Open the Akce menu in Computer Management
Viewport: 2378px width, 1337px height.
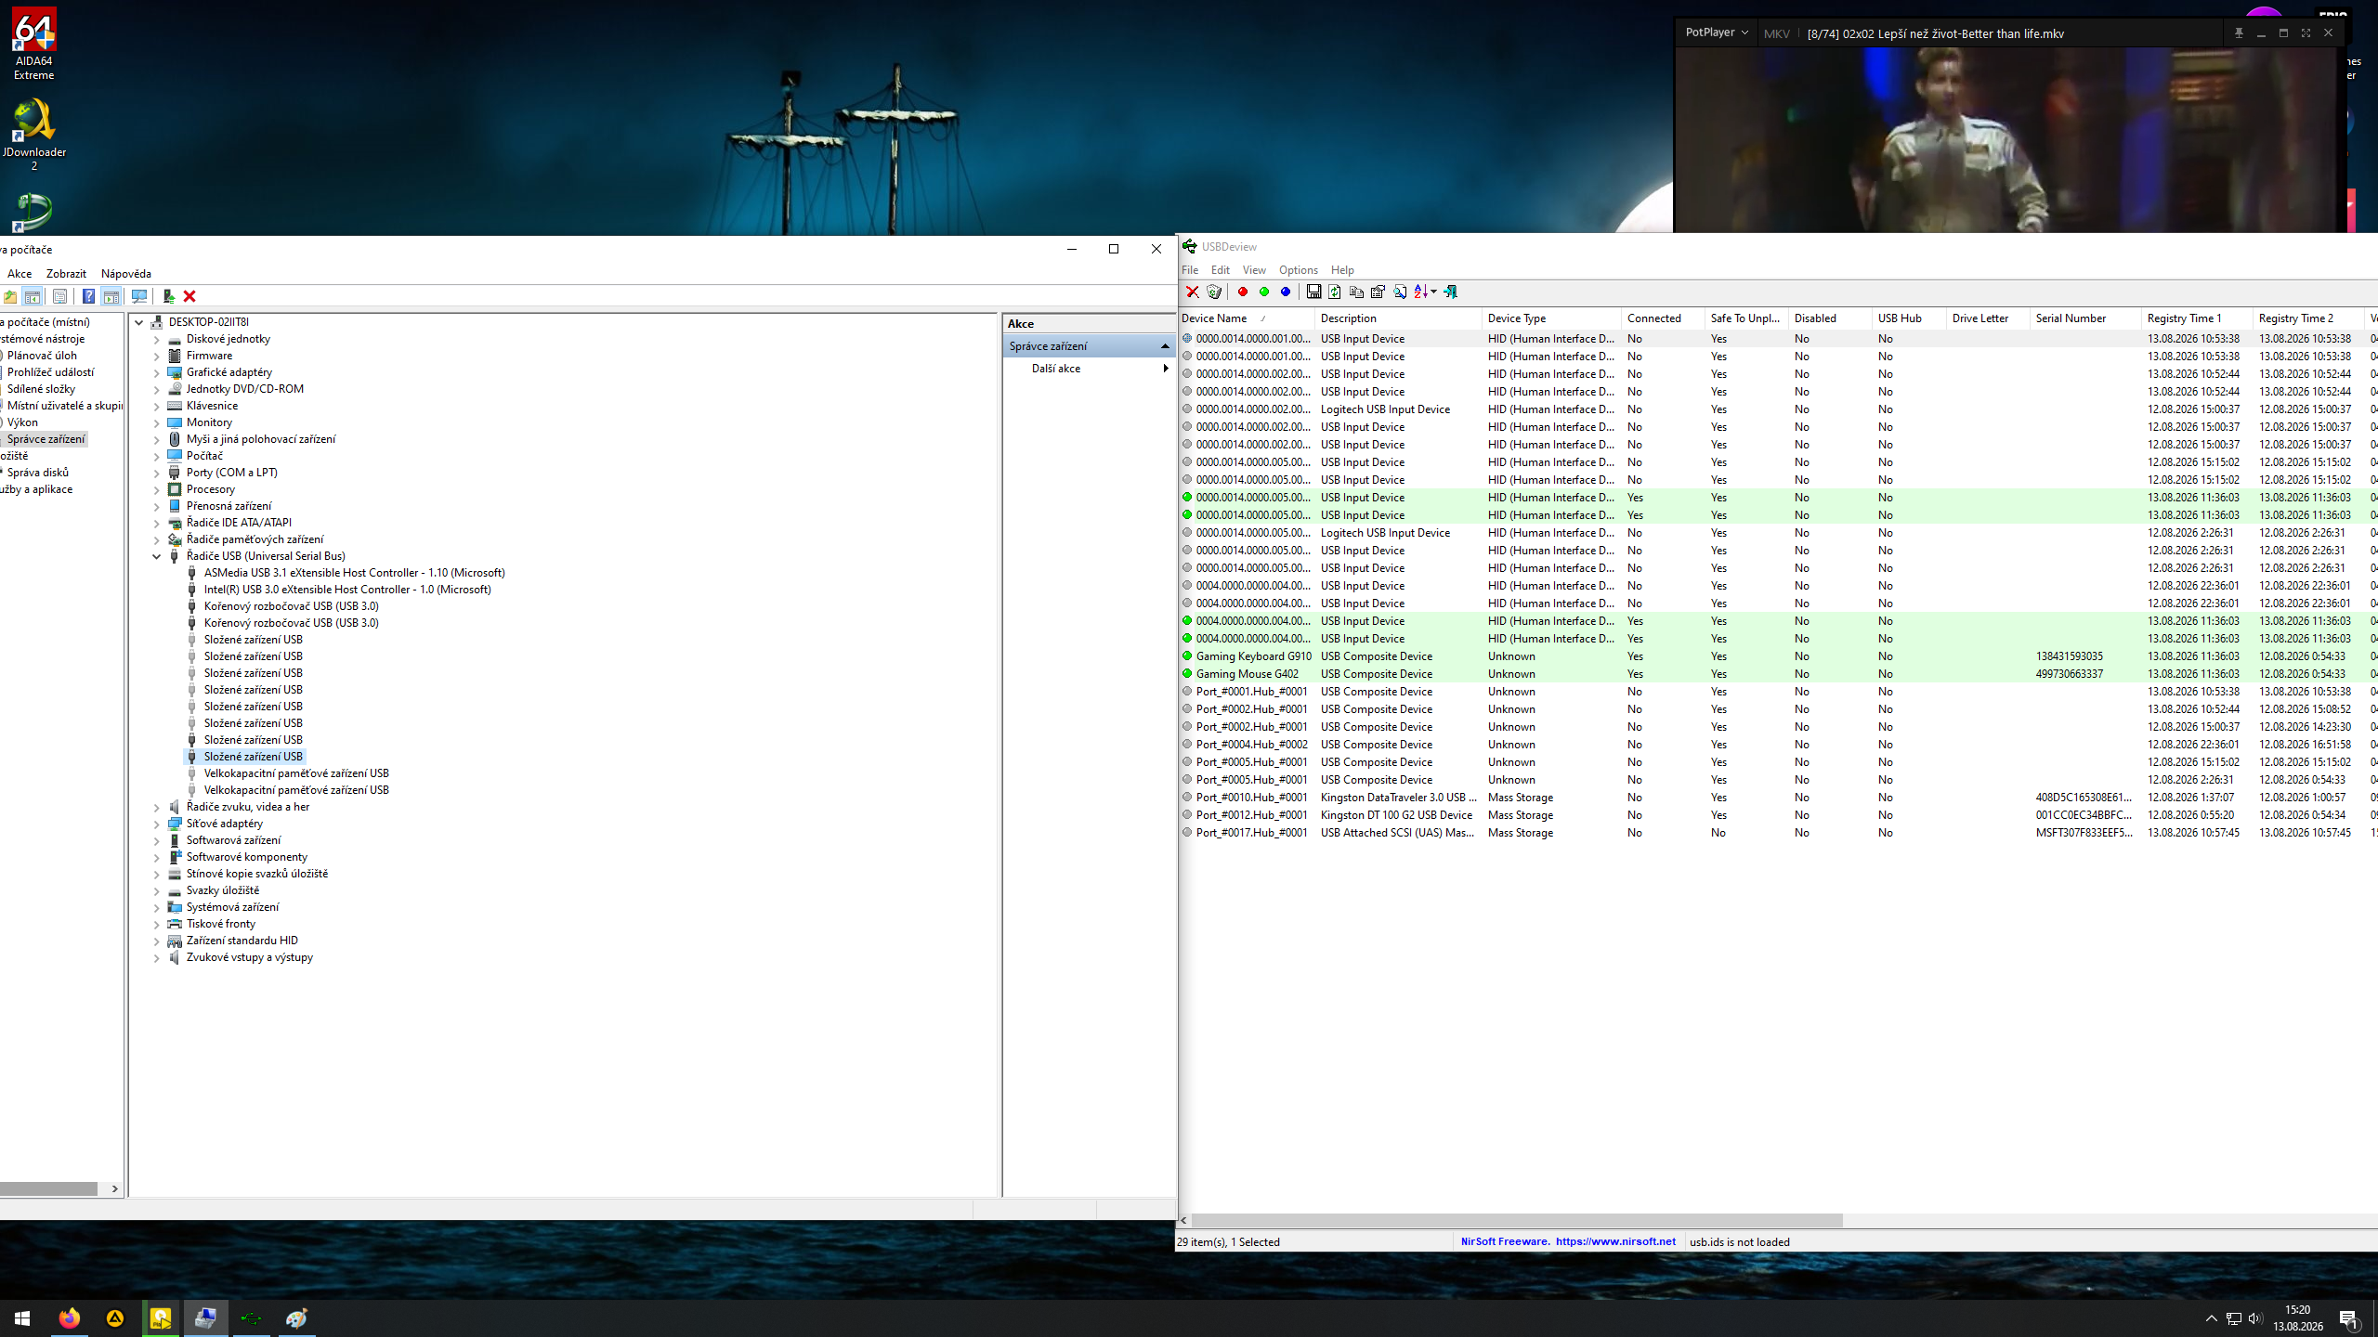click(x=20, y=274)
